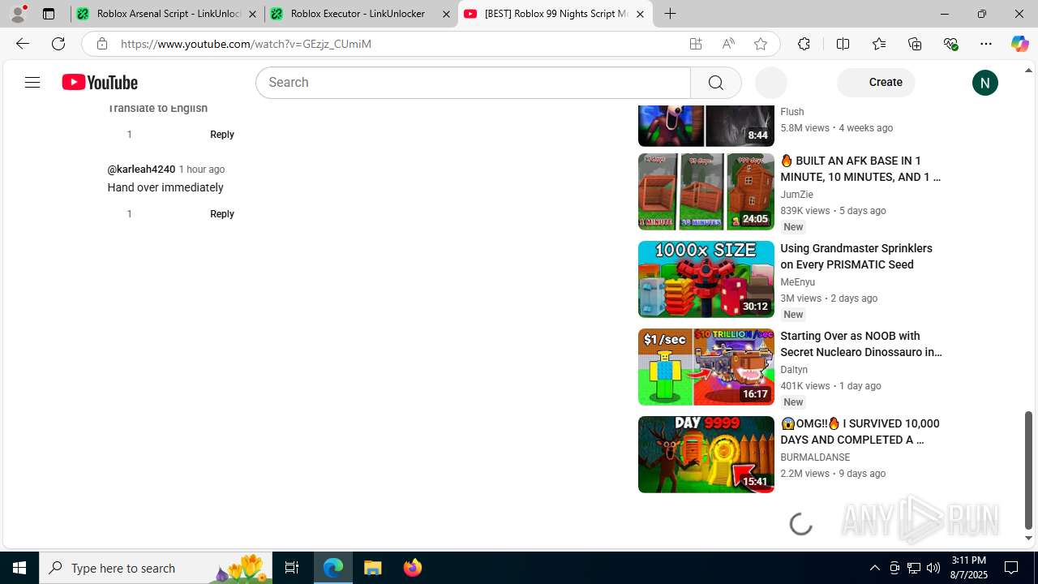Launch Copilot from Edge toolbar
This screenshot has height=584, width=1038.
(x=1019, y=44)
